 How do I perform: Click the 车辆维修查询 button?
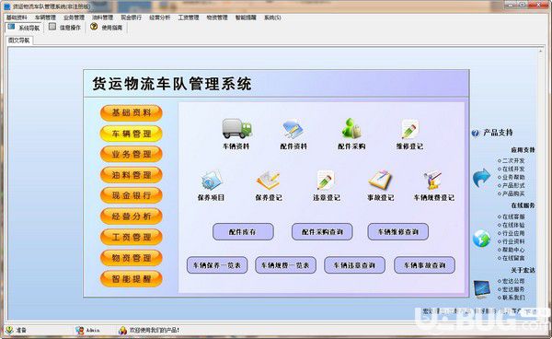[x=398, y=232]
